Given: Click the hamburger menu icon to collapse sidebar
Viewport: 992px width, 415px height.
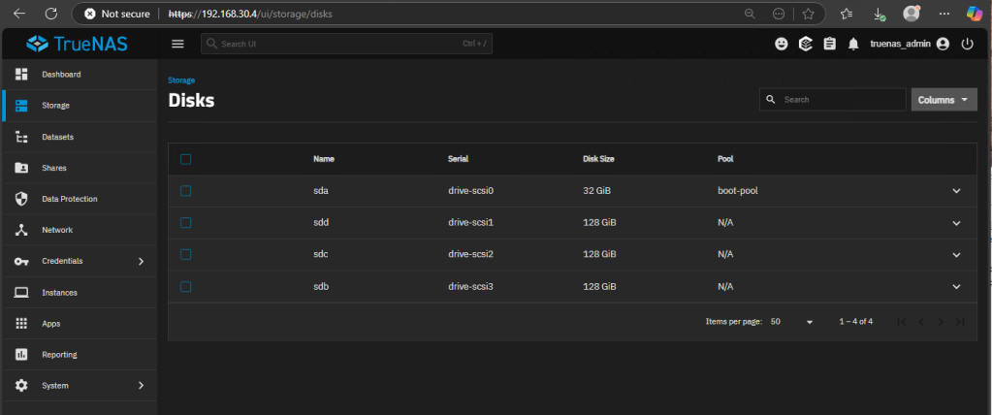Looking at the screenshot, I should [x=177, y=44].
